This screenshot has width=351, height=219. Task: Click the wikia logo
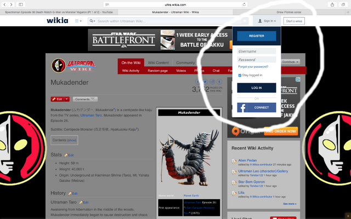pyautogui.click(x=57, y=21)
